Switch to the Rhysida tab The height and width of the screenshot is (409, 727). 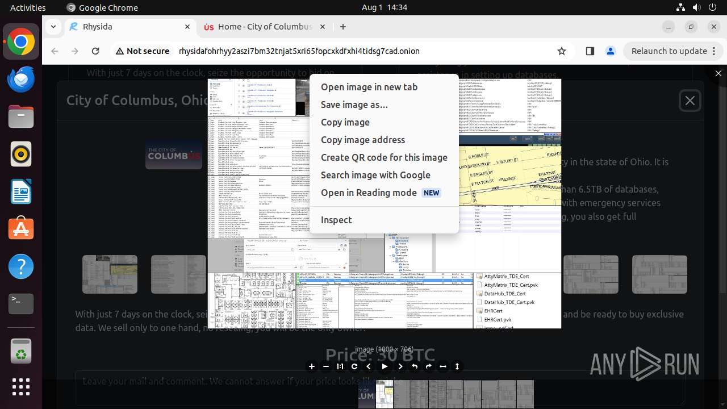[130, 27]
